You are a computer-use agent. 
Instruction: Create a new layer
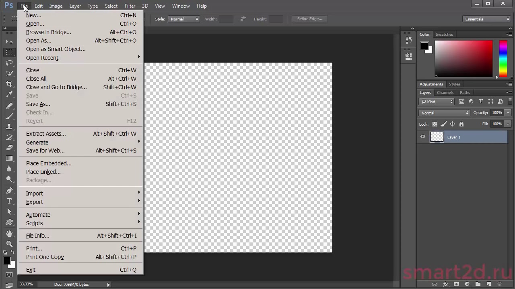pyautogui.click(x=488, y=284)
